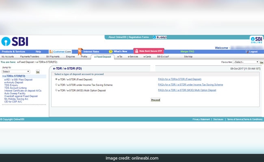
Task: Open the Help menu
Action: coord(38,52)
